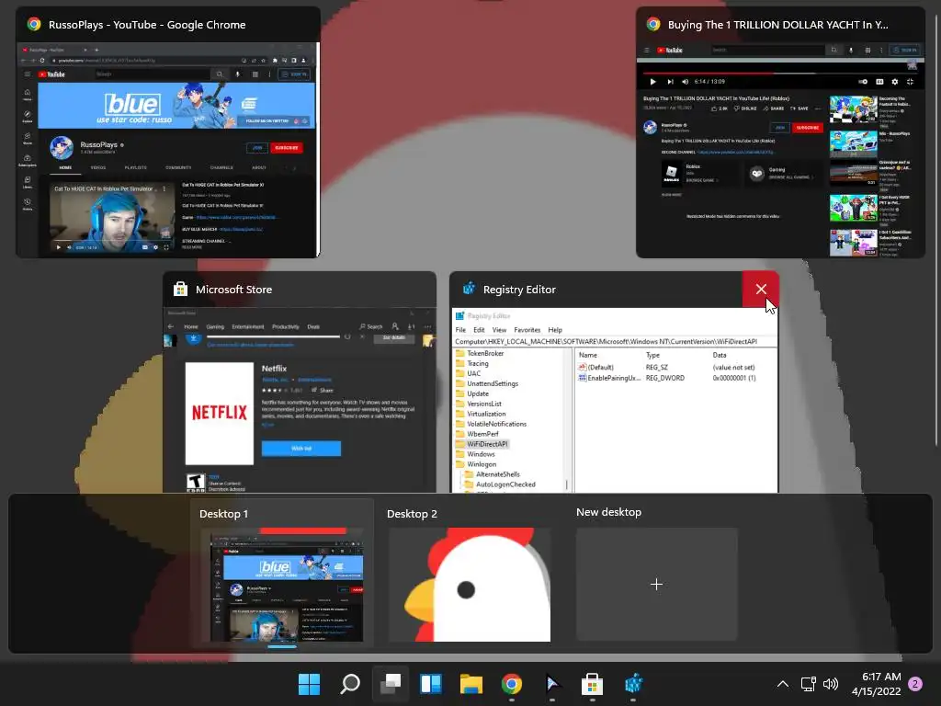The height and width of the screenshot is (706, 941).
Task: Open the Productivity tab in Microsoft Store
Action: pos(286,326)
